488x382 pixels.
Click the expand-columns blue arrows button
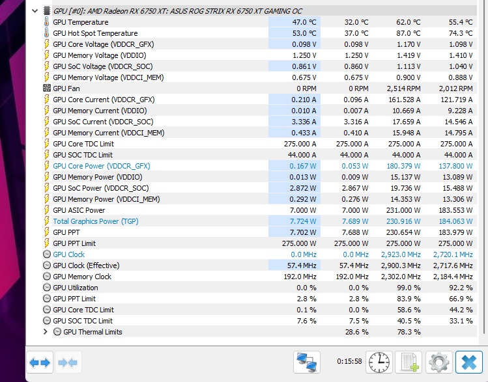click(40, 362)
